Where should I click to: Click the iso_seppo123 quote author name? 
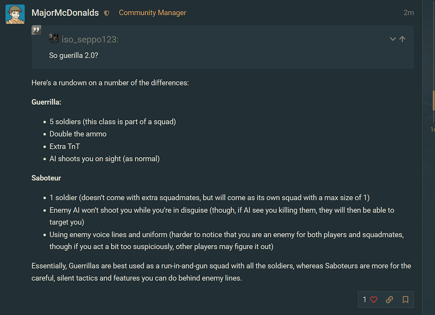(90, 40)
